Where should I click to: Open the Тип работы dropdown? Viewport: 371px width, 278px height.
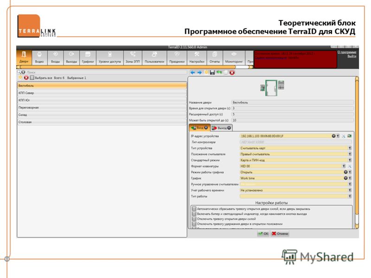(350, 196)
